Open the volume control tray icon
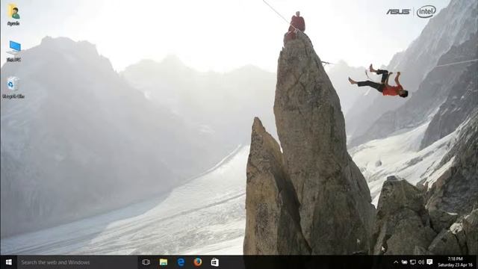This screenshot has width=478, height=269. (421, 262)
